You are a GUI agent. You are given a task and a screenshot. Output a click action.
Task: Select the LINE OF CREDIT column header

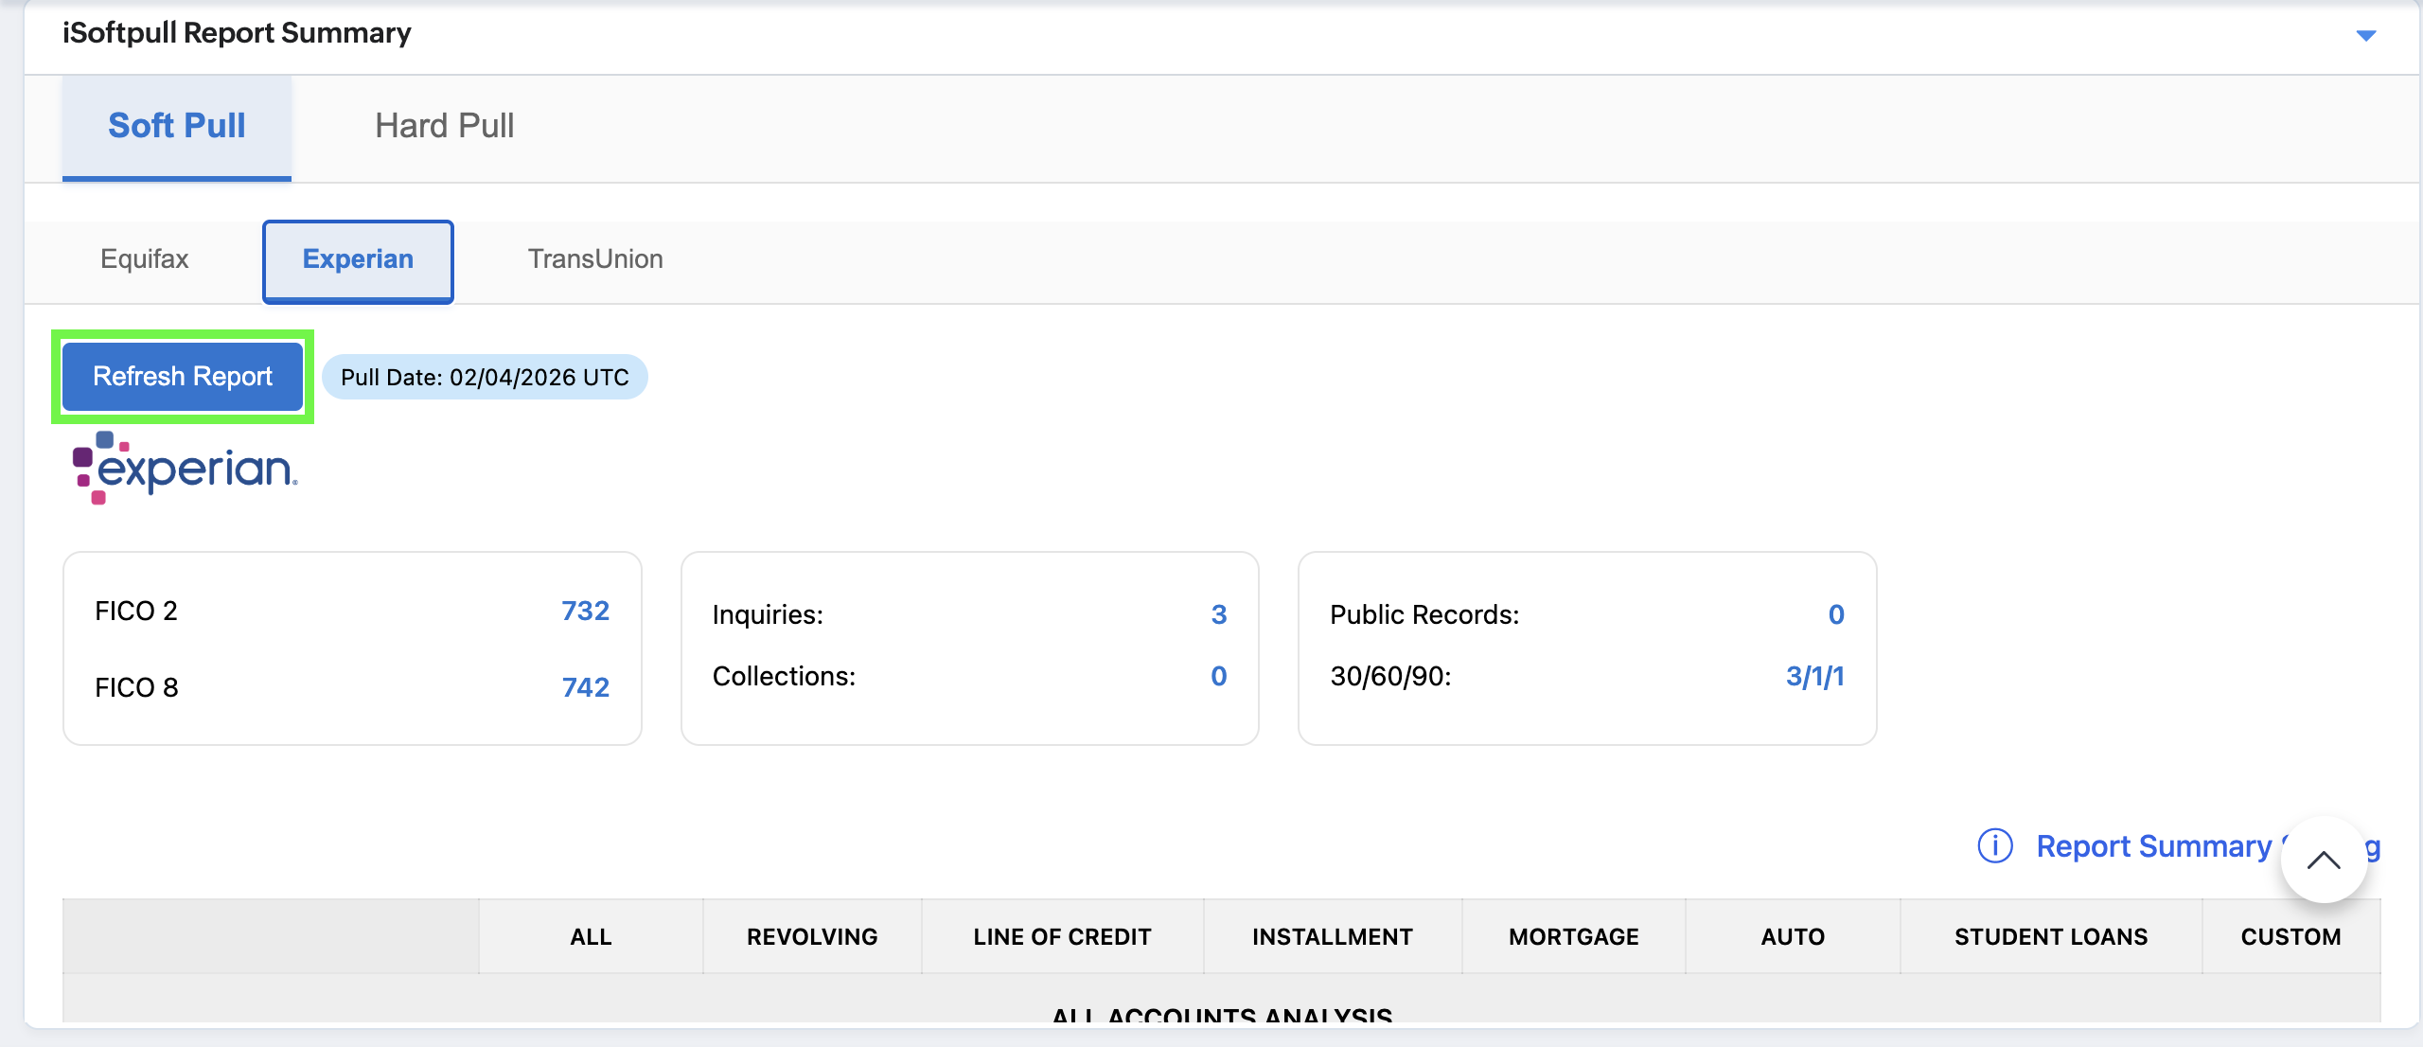[1062, 936]
